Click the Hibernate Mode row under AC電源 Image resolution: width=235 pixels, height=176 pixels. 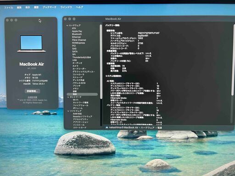(134, 98)
